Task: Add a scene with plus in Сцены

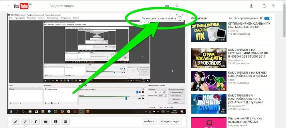Action: (11, 103)
